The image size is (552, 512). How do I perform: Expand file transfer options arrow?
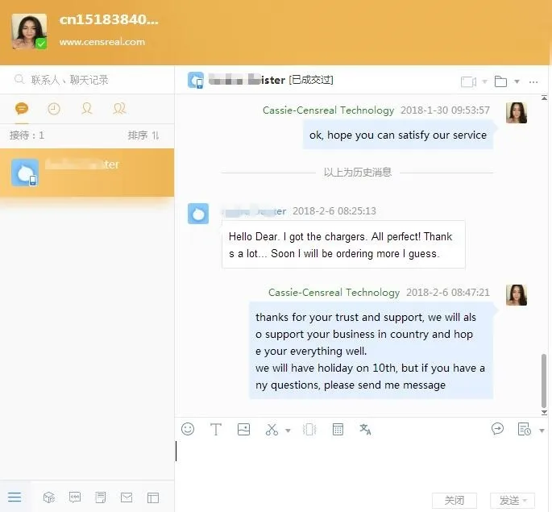tap(517, 81)
